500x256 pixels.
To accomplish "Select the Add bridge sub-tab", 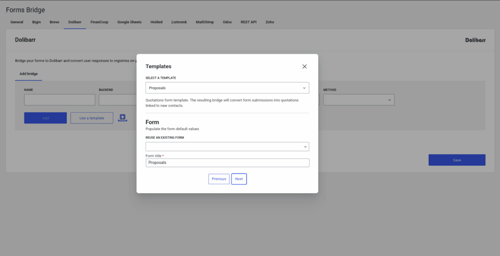I will pyautogui.click(x=28, y=74).
